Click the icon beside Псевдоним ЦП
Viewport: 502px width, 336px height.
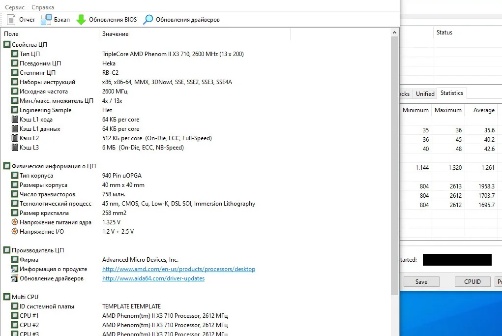[15, 63]
